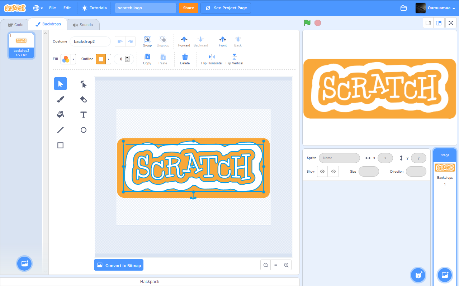Pick the Text tool
The image size is (459, 286).
point(83,114)
